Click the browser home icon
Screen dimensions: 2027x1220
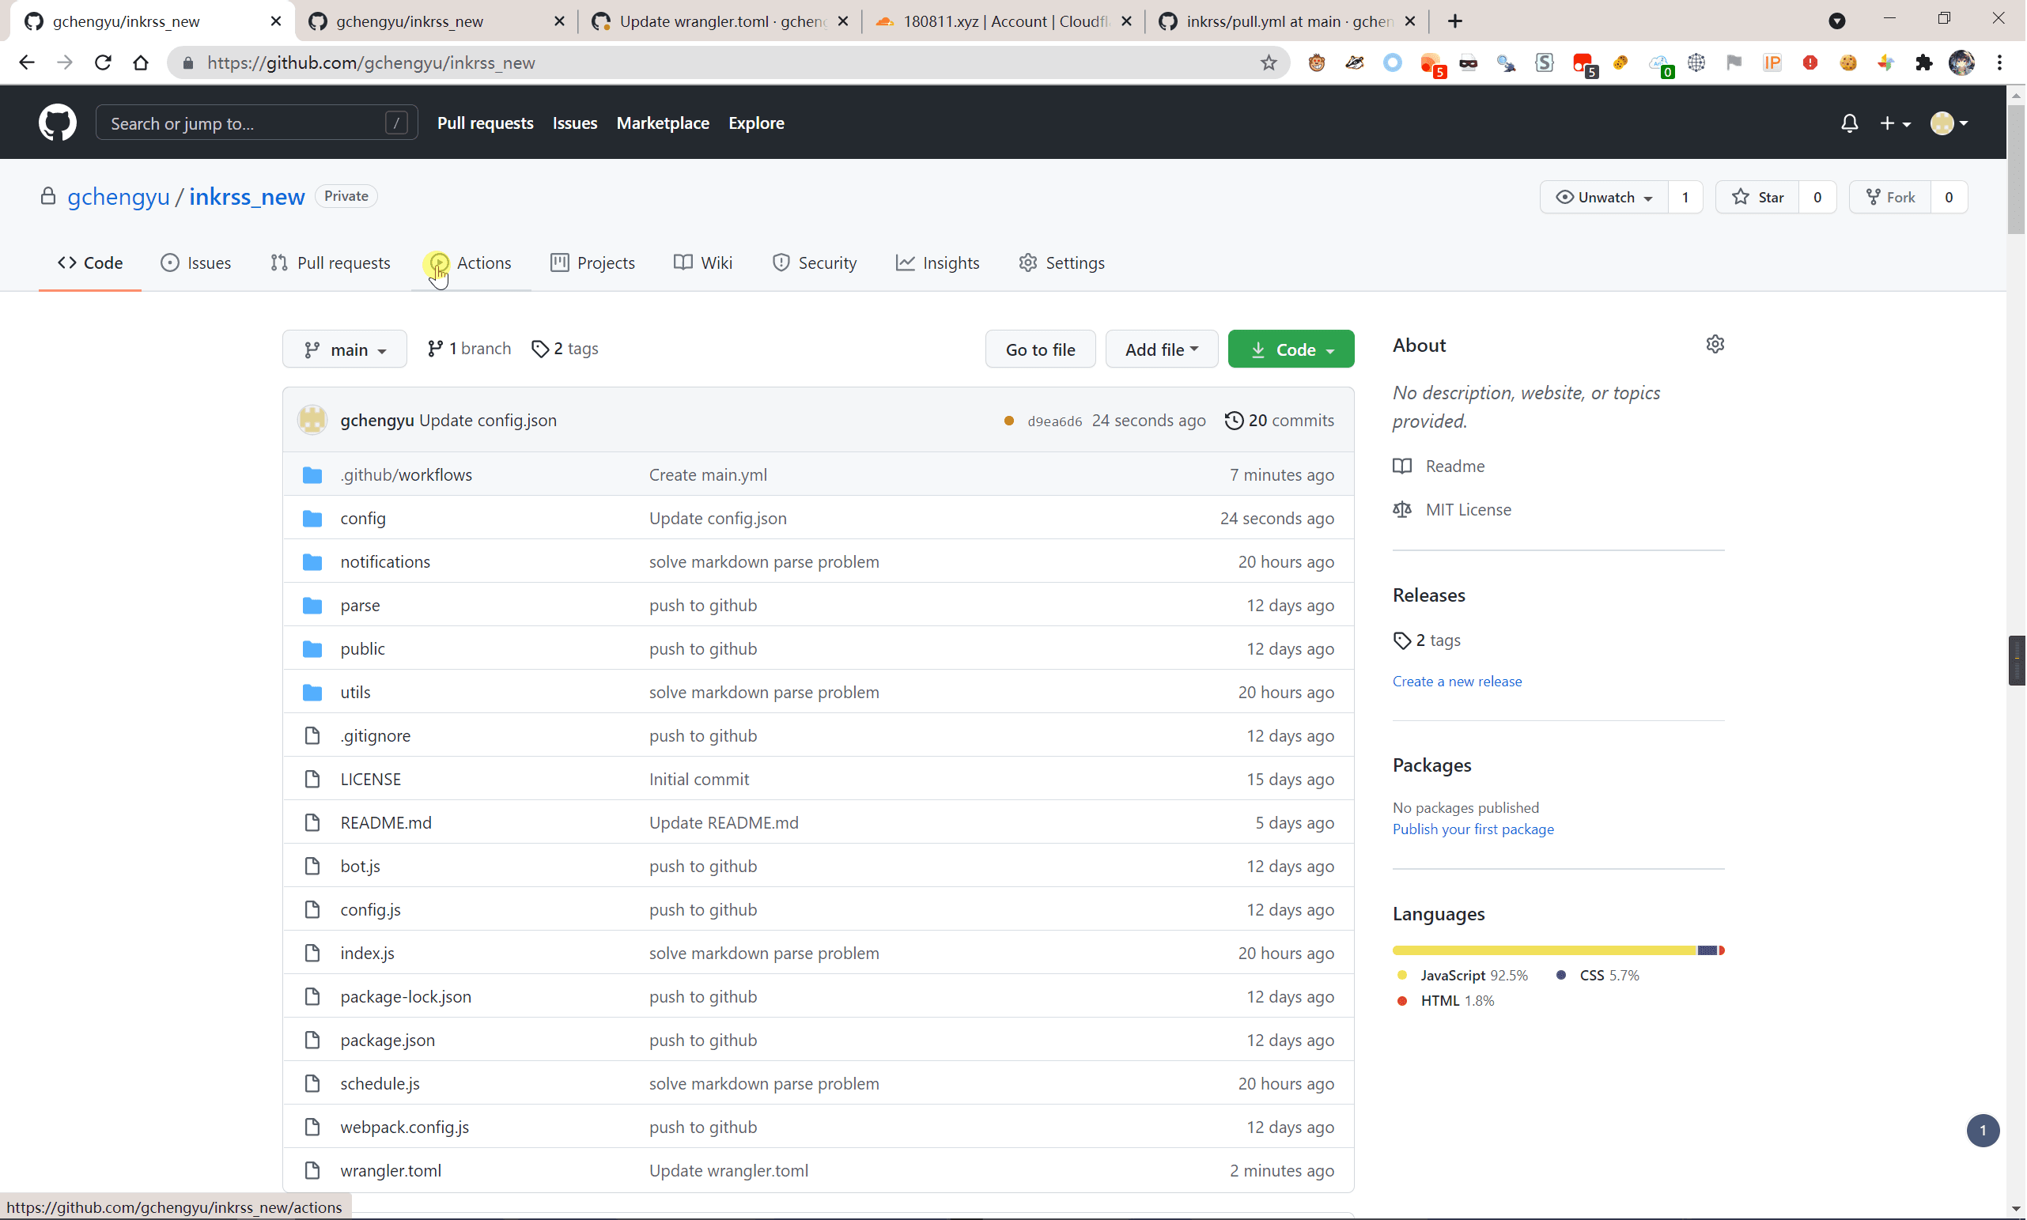(x=141, y=63)
